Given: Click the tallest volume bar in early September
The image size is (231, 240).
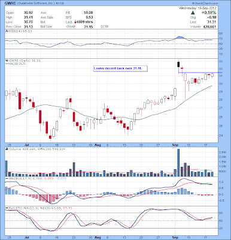Looking at the screenshot, I should click(178, 163).
